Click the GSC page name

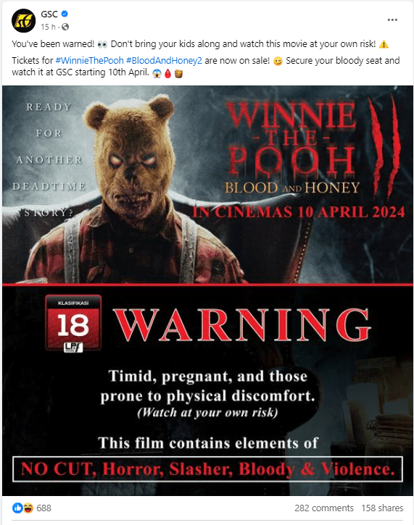tap(49, 14)
